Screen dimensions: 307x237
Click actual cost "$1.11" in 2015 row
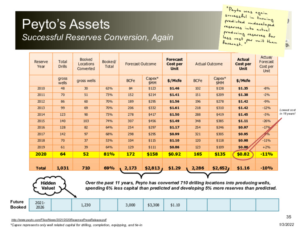tap(243, 121)
